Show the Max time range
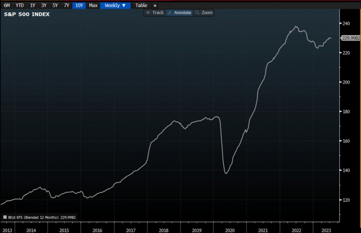Viewport: 361px width, 233px height. click(x=93, y=5)
